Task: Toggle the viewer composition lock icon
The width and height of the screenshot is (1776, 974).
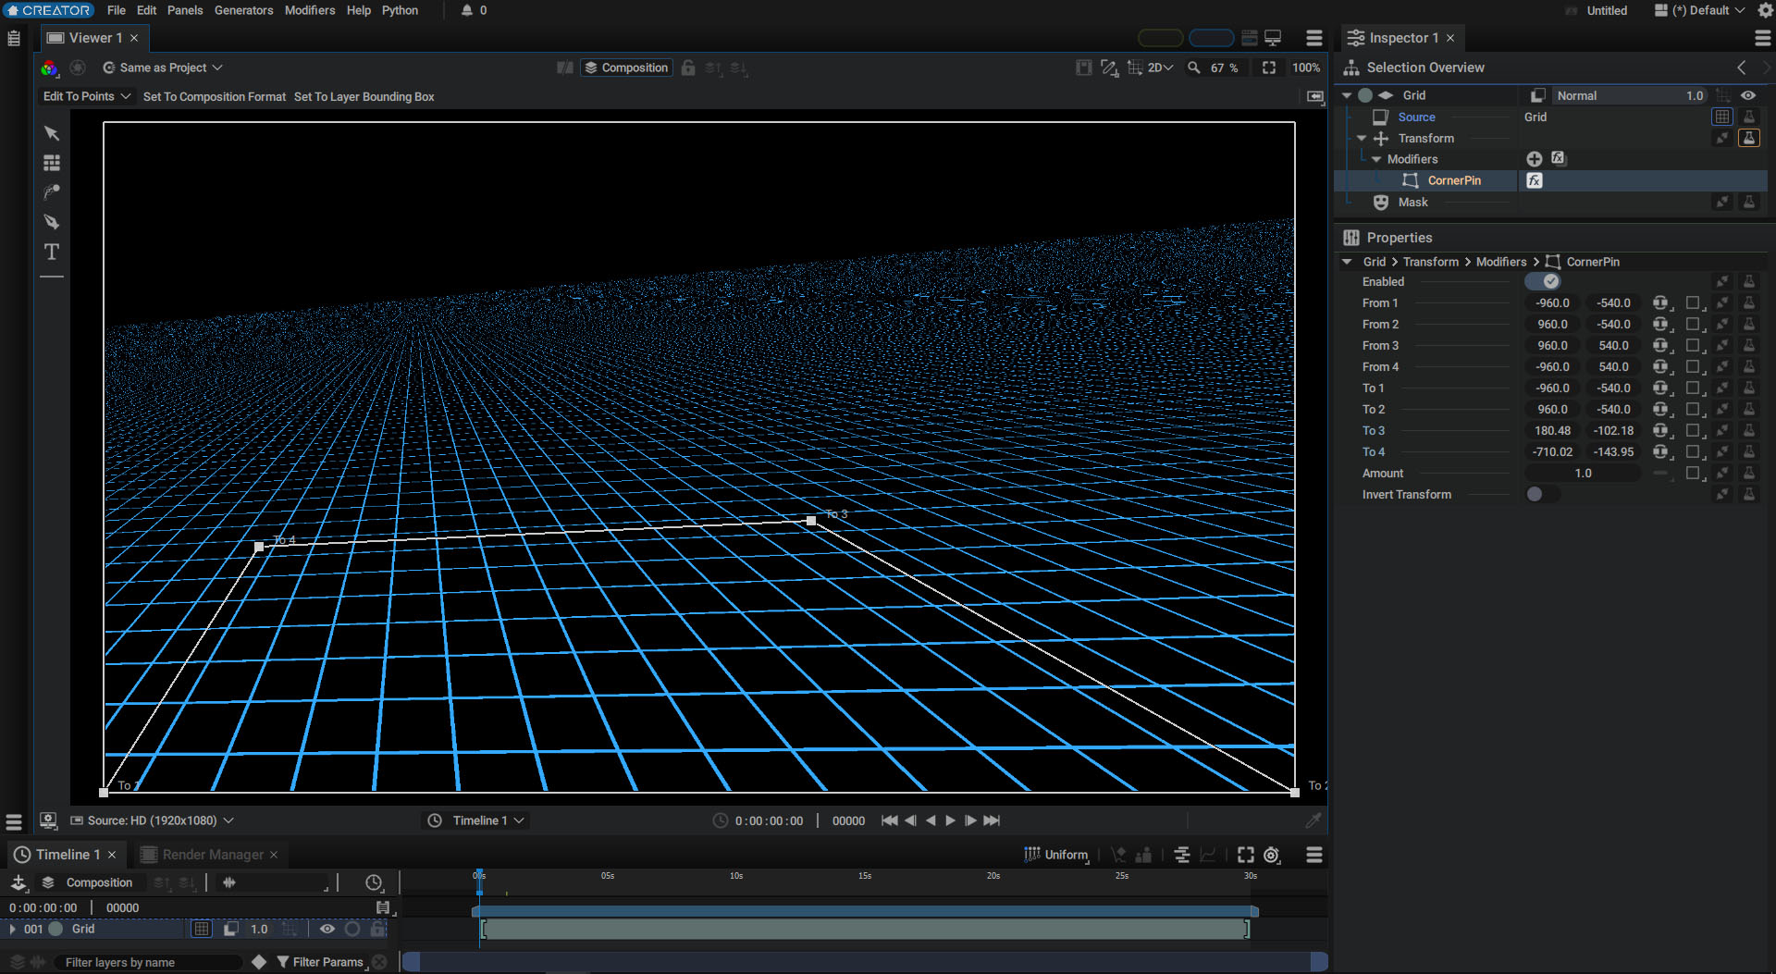Action: point(688,68)
